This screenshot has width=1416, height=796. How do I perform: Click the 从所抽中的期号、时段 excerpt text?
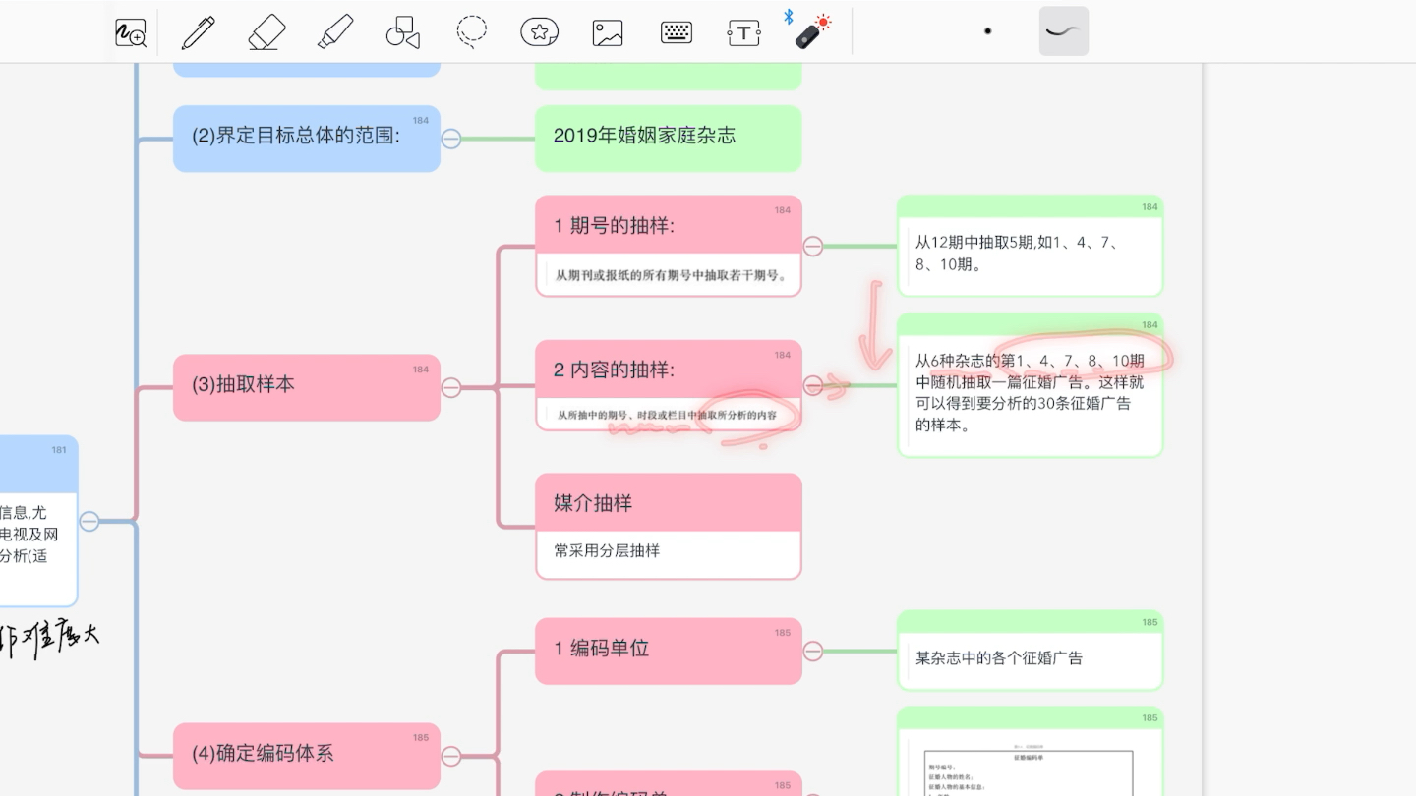coord(667,415)
